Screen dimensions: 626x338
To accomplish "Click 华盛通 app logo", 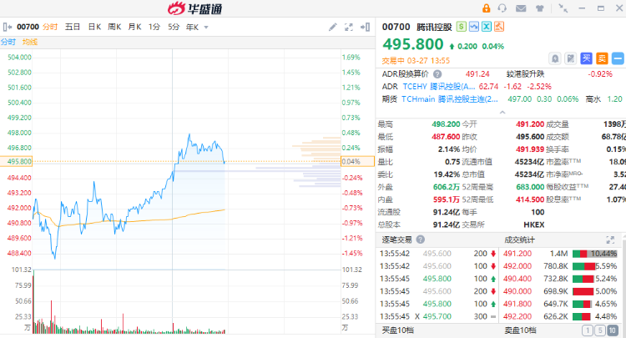I will click(x=194, y=8).
